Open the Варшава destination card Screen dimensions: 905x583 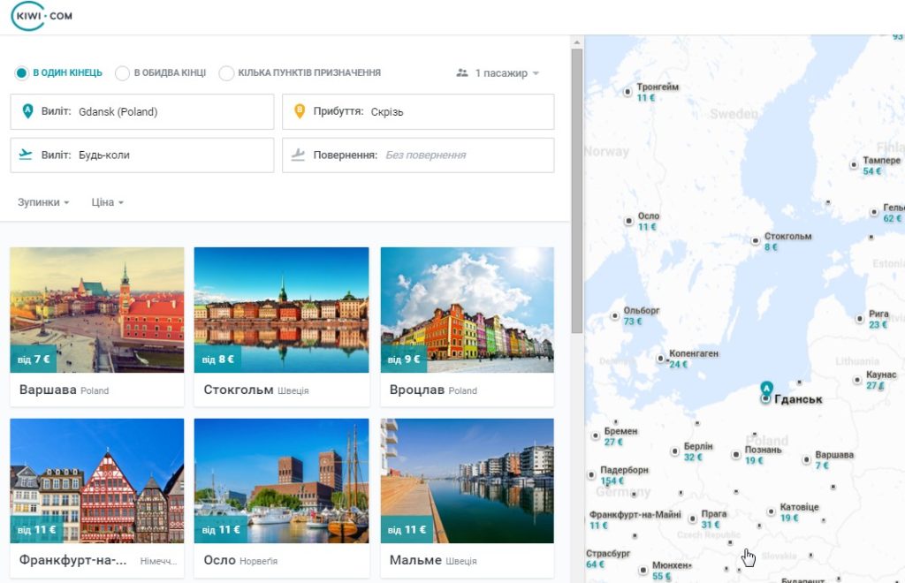point(97,327)
